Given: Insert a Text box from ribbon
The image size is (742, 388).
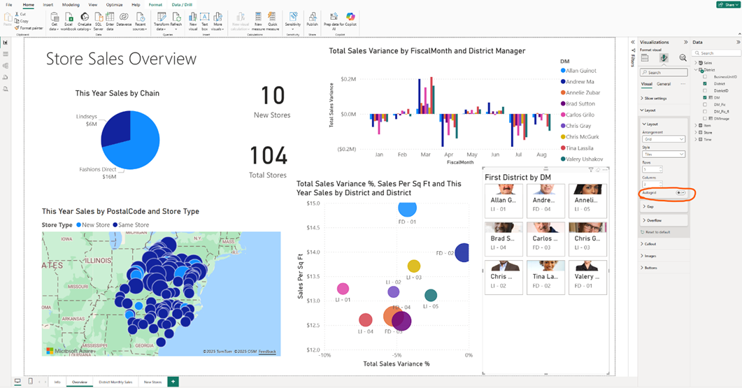Looking at the screenshot, I should click(205, 17).
